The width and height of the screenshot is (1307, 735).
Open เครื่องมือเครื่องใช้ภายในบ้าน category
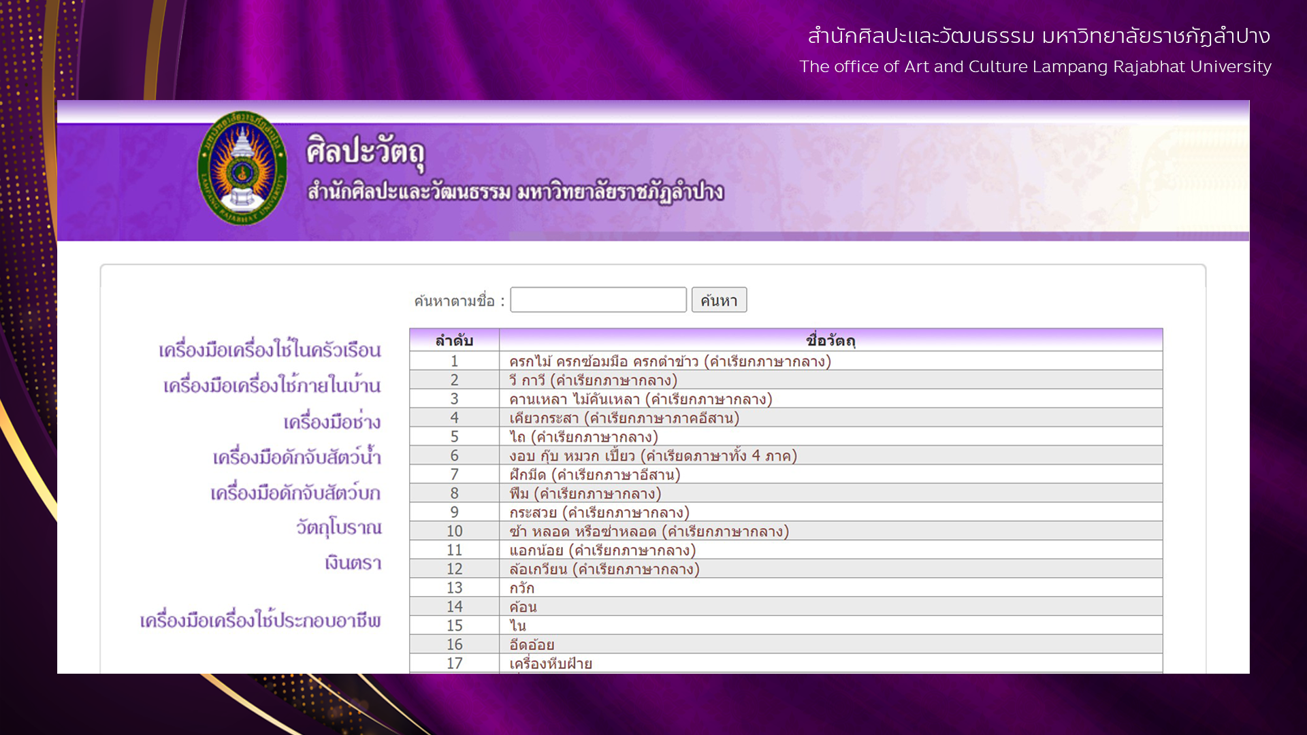[x=272, y=386]
